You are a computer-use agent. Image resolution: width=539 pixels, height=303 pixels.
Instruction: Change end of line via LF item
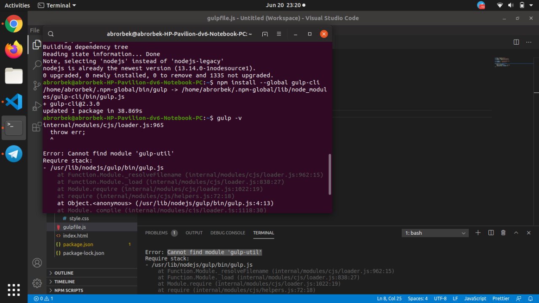click(x=455, y=298)
